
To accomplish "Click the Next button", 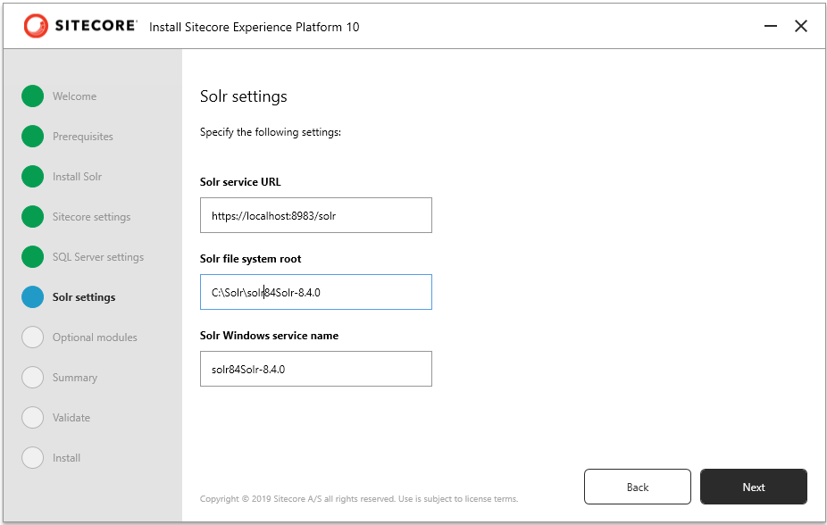I will 753,487.
